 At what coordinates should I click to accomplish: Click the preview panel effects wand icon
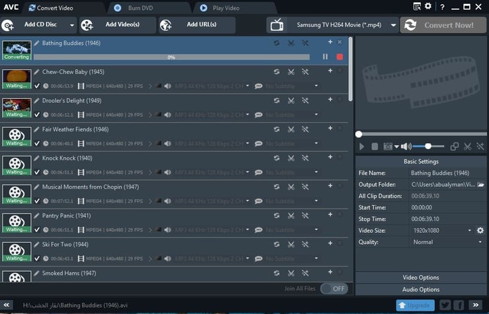(480, 146)
